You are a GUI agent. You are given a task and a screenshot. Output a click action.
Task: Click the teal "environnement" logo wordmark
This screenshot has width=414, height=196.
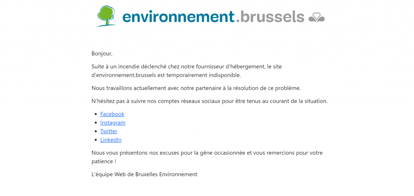pyautogui.click(x=178, y=17)
